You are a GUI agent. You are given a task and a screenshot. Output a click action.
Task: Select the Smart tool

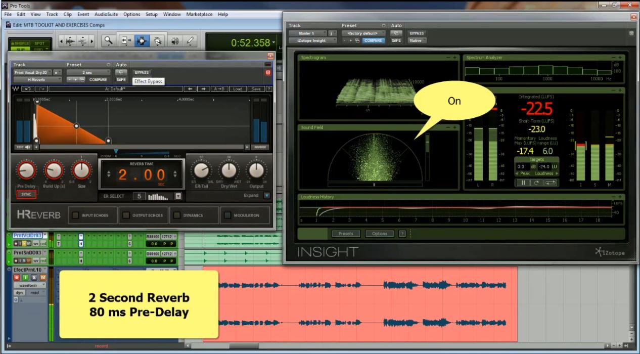point(142,40)
